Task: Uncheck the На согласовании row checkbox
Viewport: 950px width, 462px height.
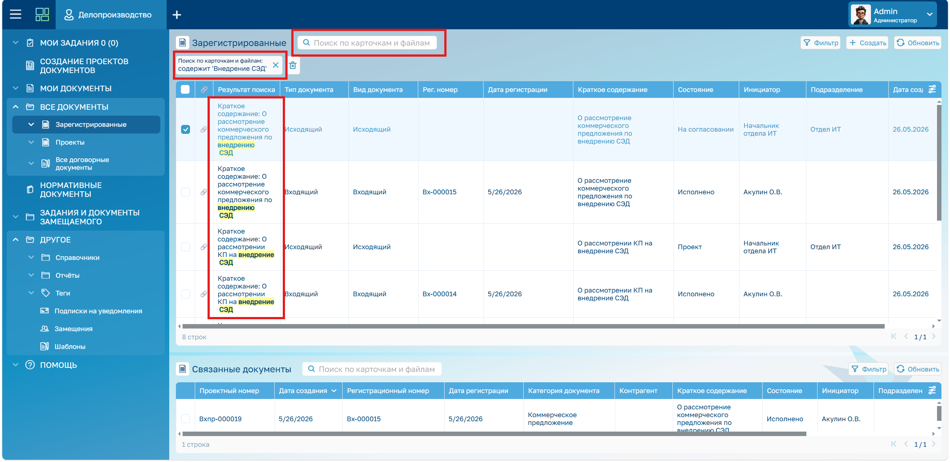Action: pos(186,129)
